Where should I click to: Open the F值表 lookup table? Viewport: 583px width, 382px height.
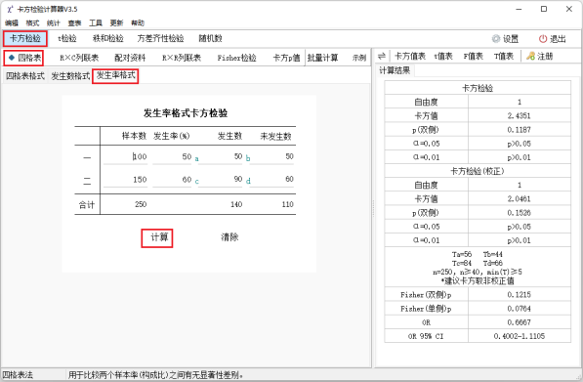pyautogui.click(x=473, y=56)
